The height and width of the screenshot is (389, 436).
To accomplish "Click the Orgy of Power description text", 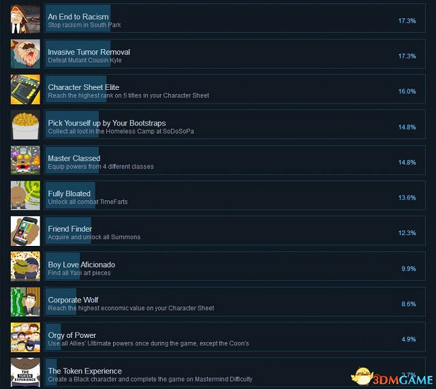I will tap(149, 343).
